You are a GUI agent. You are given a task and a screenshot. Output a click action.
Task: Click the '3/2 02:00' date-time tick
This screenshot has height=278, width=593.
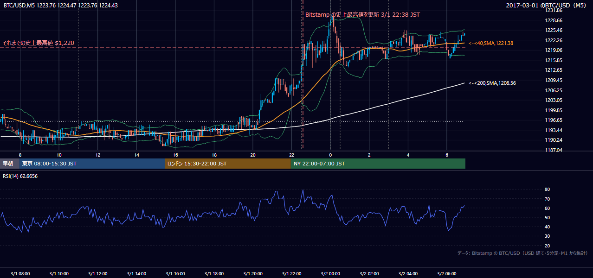[369, 274]
